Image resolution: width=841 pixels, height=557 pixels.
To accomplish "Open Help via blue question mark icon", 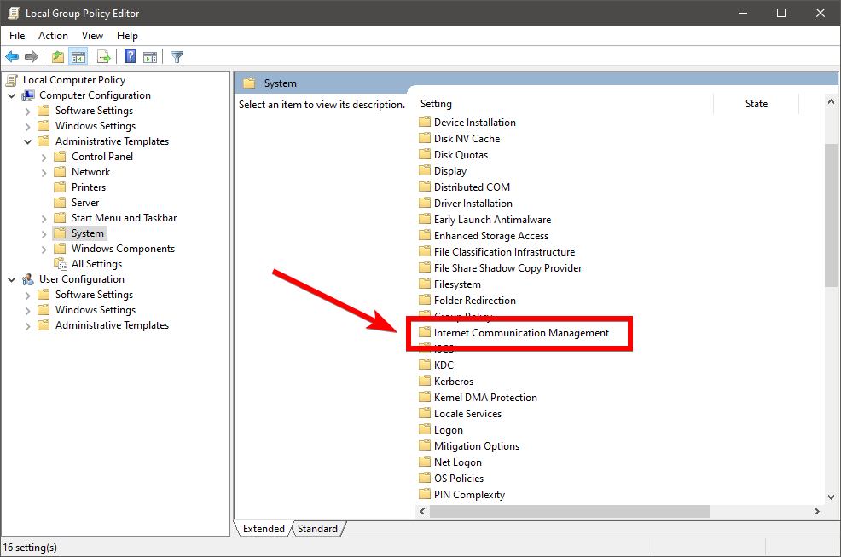I will (130, 57).
